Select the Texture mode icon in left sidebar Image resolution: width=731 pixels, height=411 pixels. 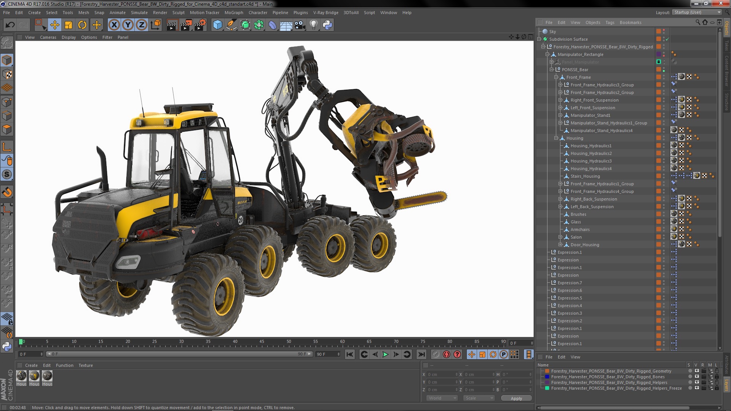7,74
